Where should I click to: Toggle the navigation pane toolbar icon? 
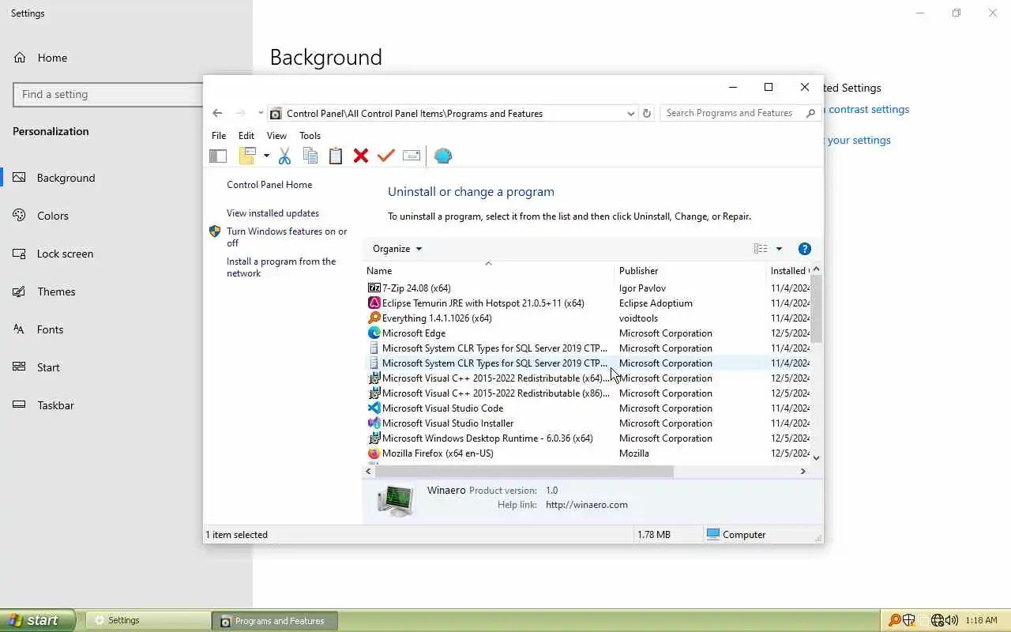pyautogui.click(x=218, y=156)
